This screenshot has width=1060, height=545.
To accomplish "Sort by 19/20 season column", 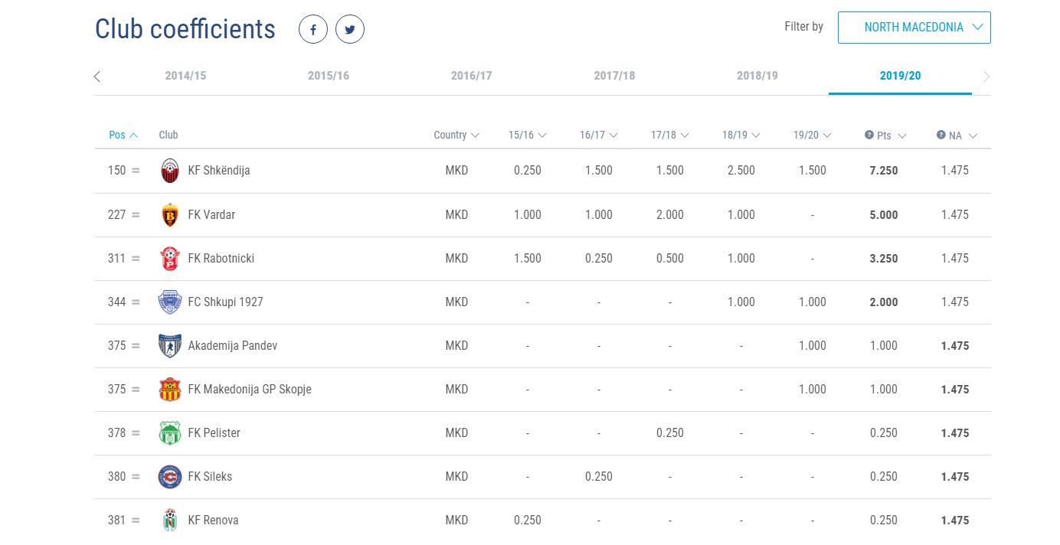I will pos(812,135).
